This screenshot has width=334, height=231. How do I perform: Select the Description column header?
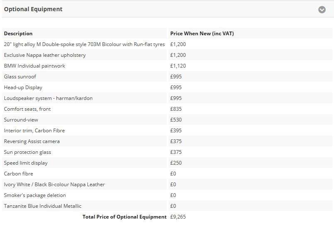(x=18, y=34)
